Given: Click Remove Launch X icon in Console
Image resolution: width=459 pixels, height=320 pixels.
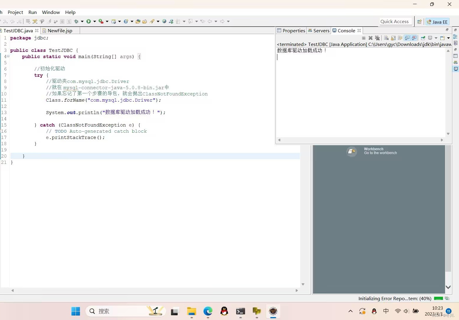Looking at the screenshot, I should pyautogui.click(x=370, y=38).
